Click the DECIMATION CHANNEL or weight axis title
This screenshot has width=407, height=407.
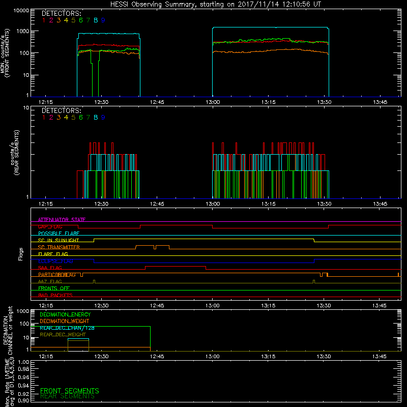point(8,330)
